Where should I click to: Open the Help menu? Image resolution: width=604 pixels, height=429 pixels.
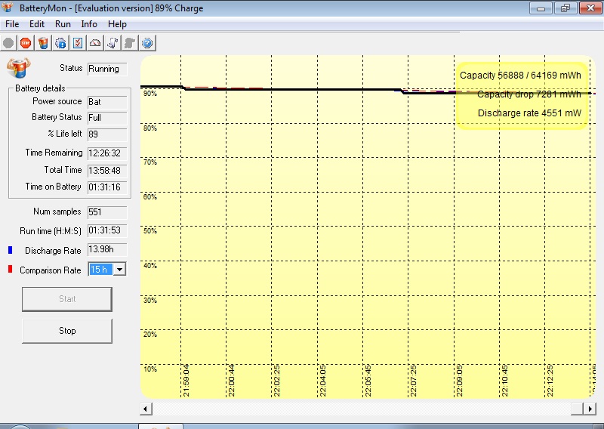117,24
